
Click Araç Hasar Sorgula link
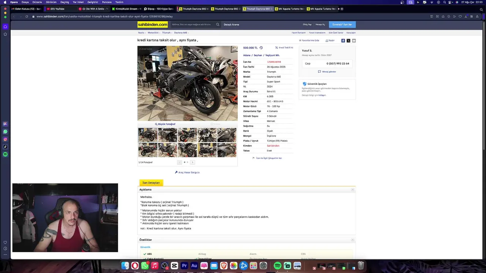click(187, 173)
